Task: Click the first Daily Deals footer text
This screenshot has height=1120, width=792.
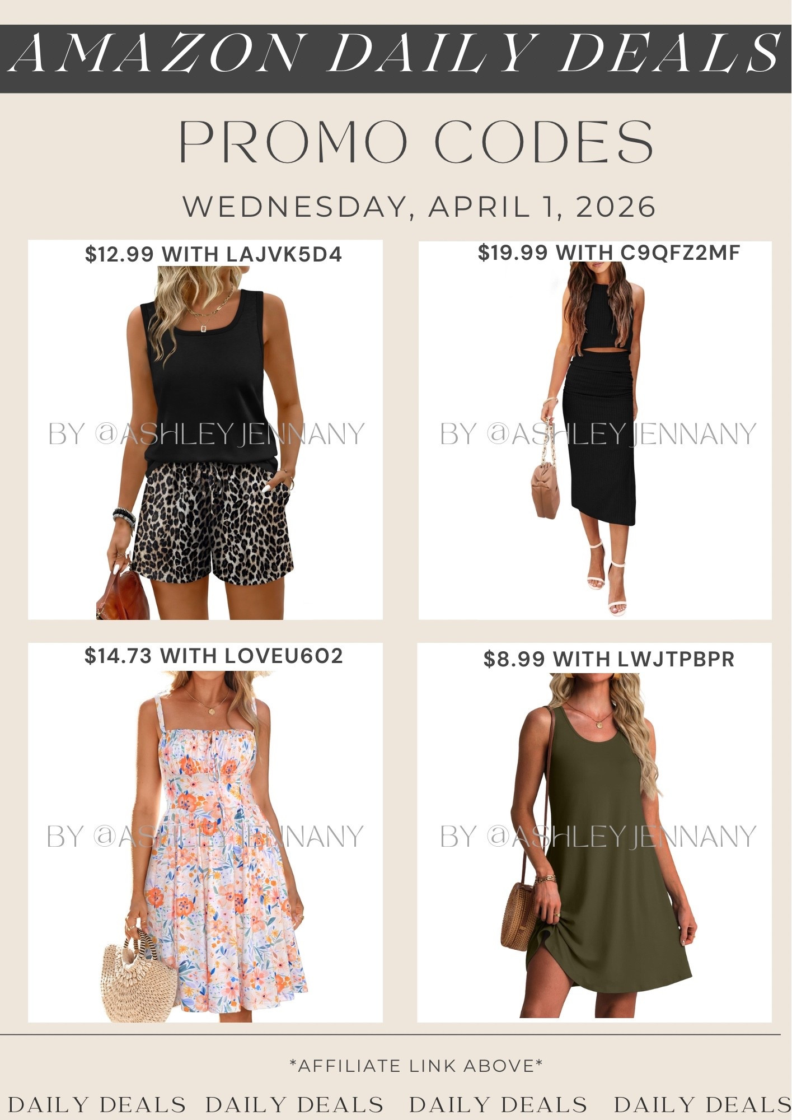Action: click(97, 1105)
